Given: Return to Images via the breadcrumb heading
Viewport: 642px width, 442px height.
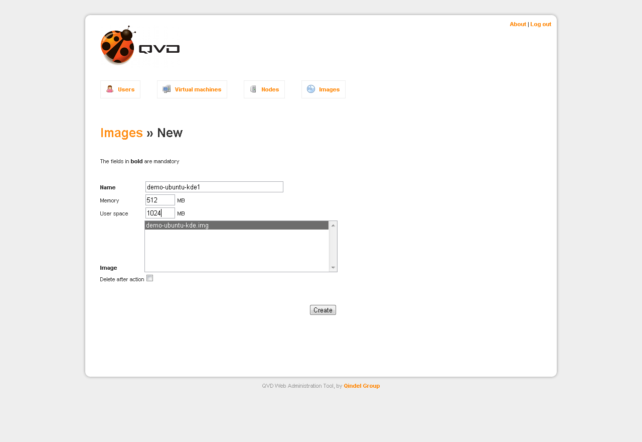Looking at the screenshot, I should click(121, 133).
